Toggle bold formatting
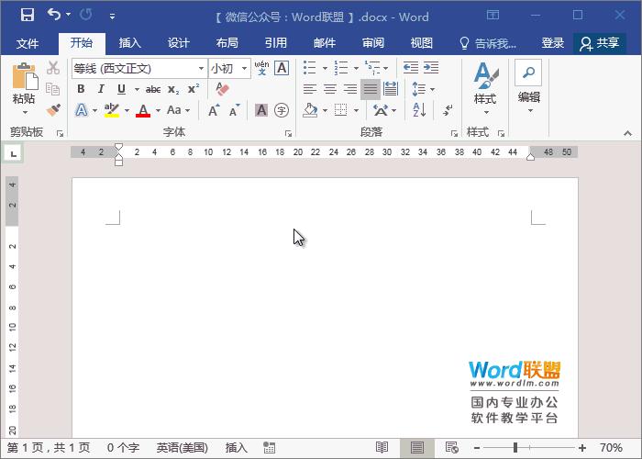Viewport: 642px width, 459px height. (81, 89)
